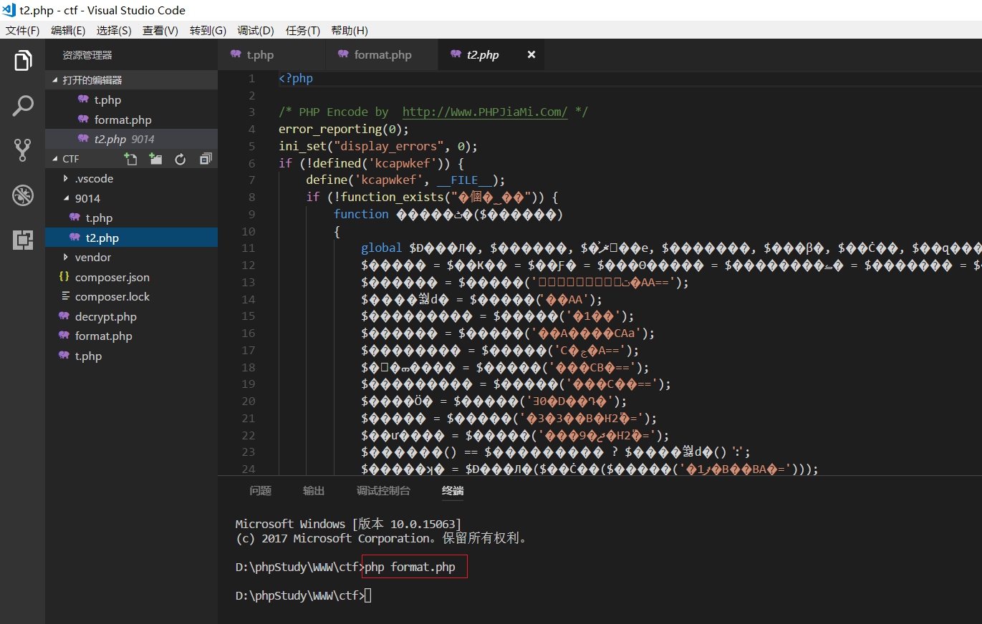The height and width of the screenshot is (624, 982).
Task: Open the 转到(G) menu
Action: tap(208, 30)
